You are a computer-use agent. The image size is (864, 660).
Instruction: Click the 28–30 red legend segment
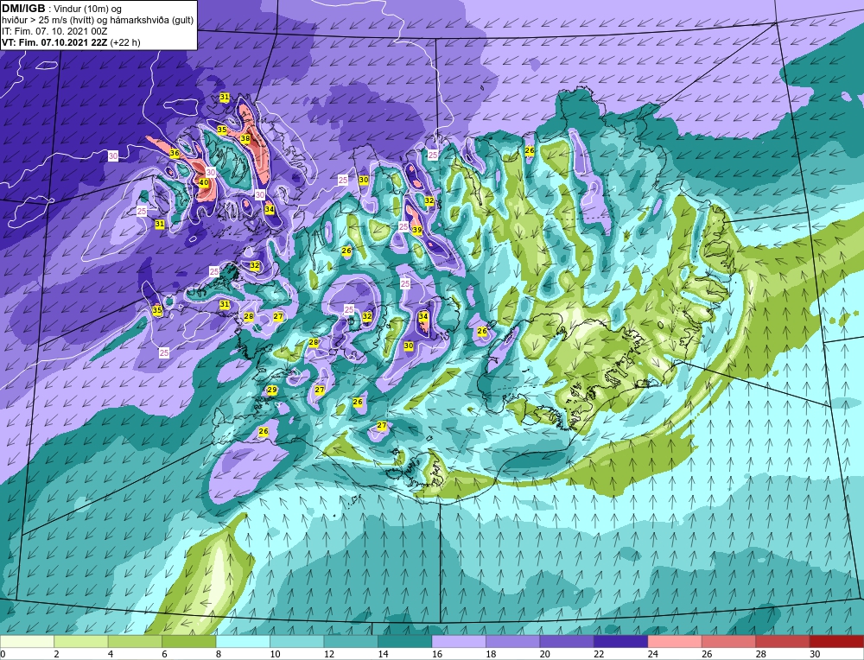click(783, 641)
